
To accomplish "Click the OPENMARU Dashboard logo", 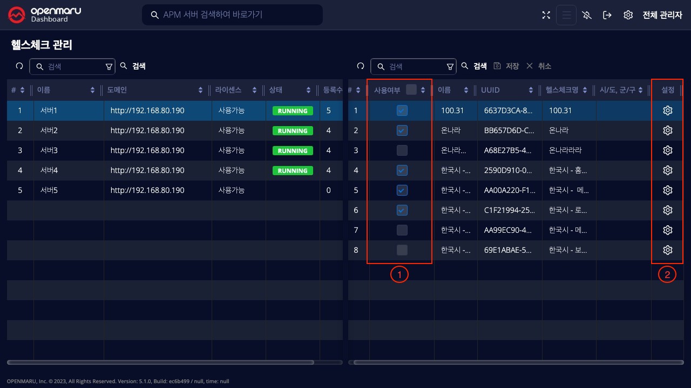I will pyautogui.click(x=44, y=15).
